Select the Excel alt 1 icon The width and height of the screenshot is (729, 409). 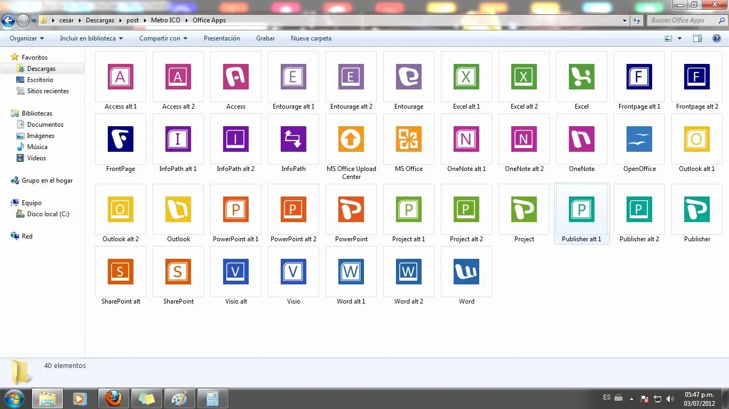click(466, 77)
